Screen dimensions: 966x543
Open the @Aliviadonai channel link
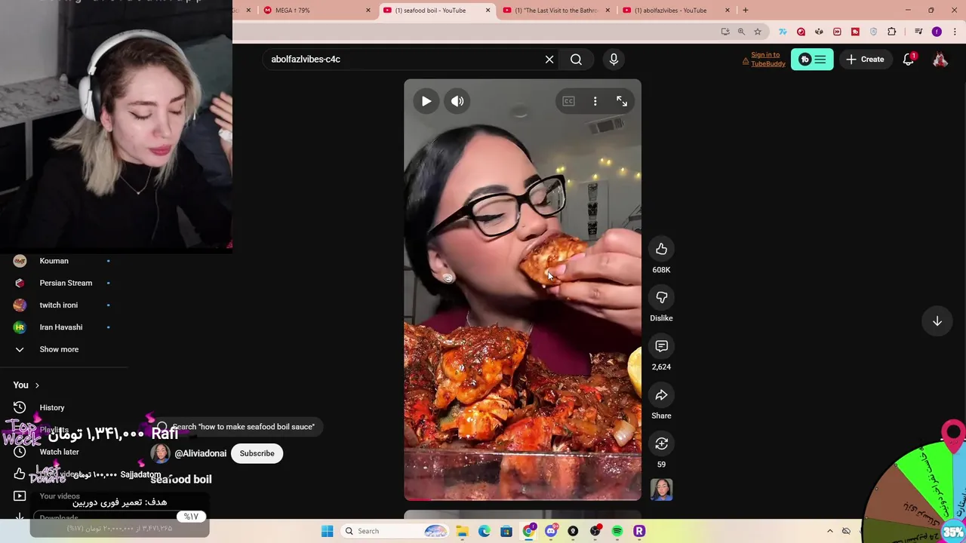(x=200, y=453)
